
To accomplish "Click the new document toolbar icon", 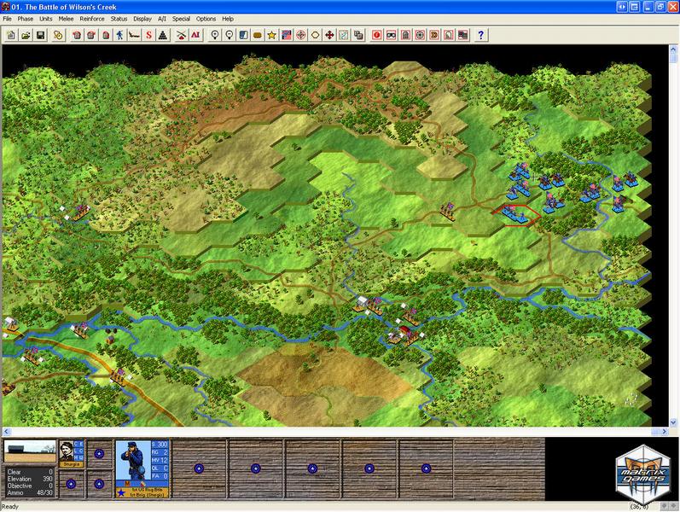I will tap(11, 35).
